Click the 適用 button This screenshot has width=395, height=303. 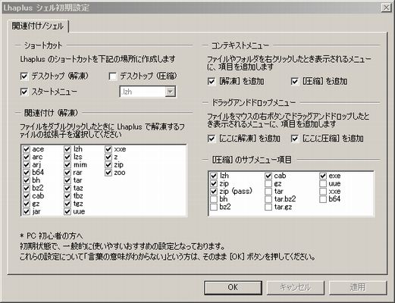[x=358, y=287]
